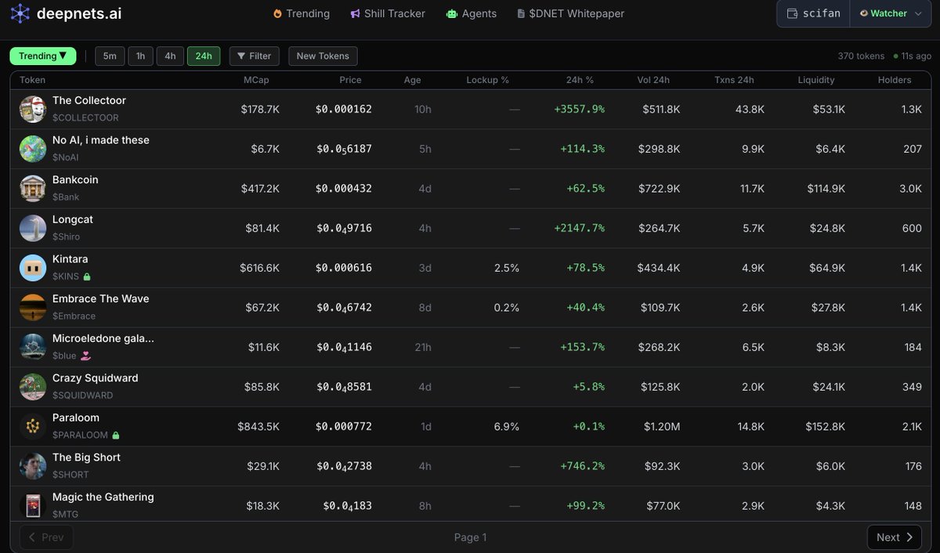Click the Embrace The Wave avatar
The height and width of the screenshot is (553, 940).
[33, 308]
